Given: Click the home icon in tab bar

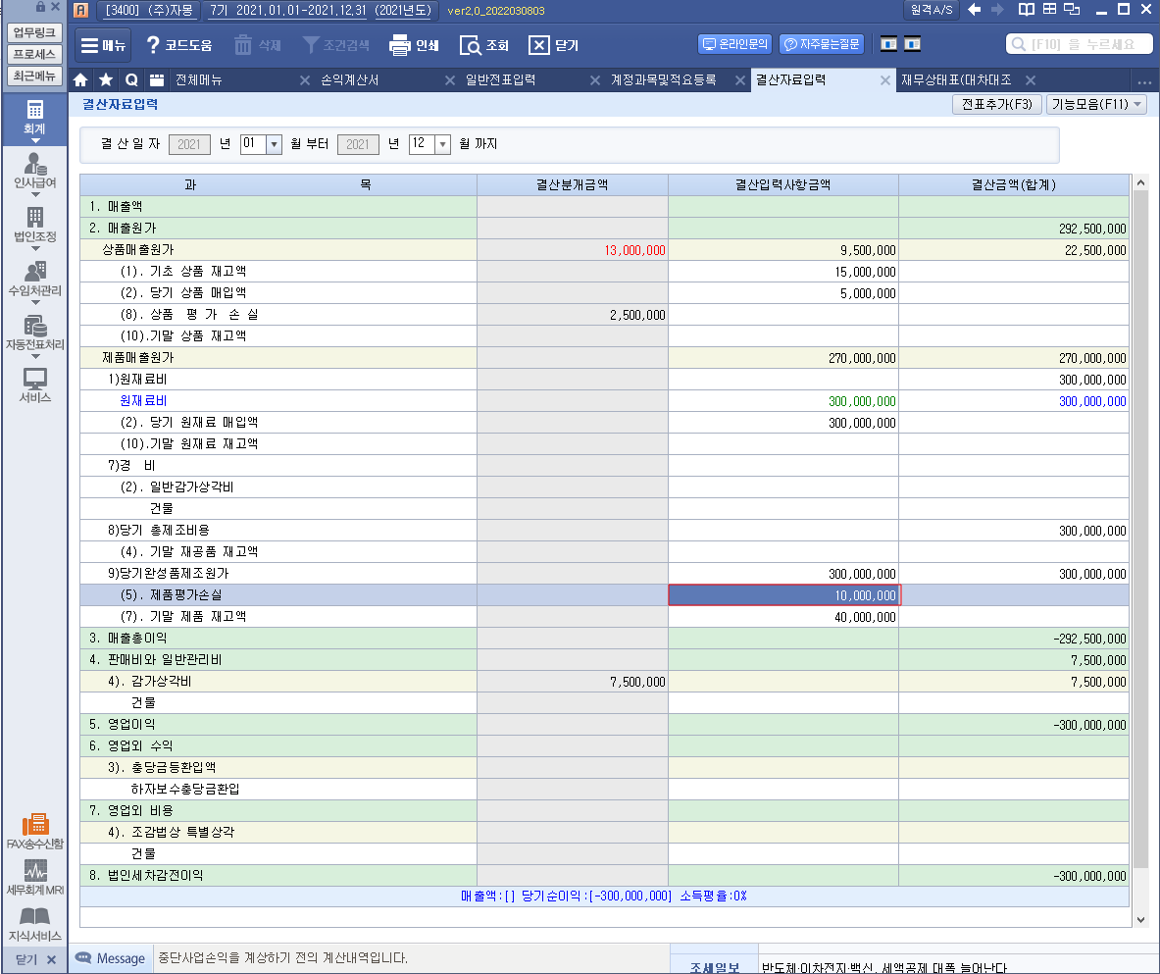Looking at the screenshot, I should click(81, 80).
